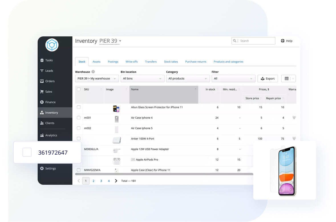
Task: Click the Analytics chart icon in sidebar
Action: pyautogui.click(x=42, y=135)
